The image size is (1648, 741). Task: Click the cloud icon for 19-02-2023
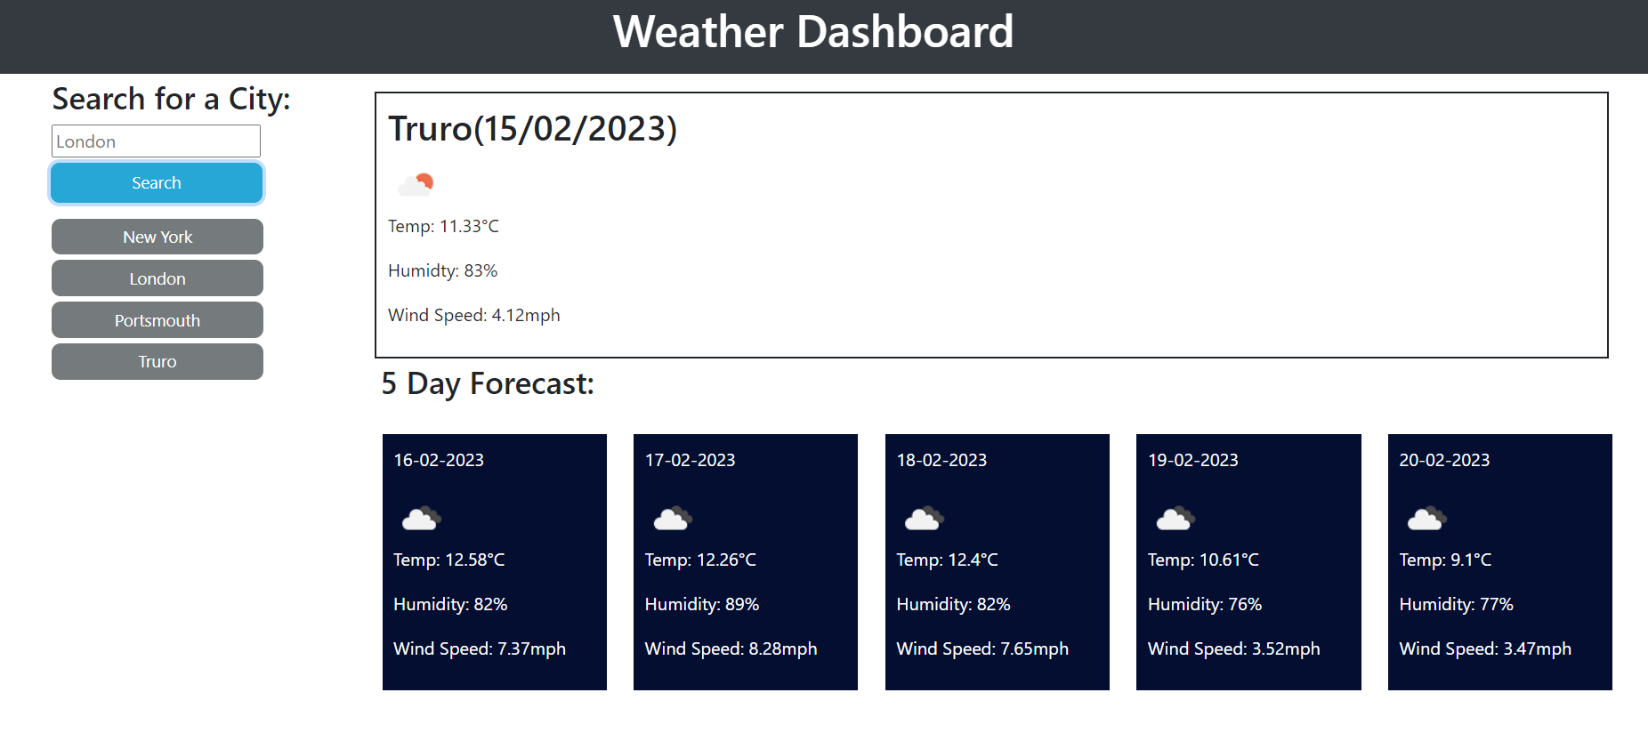(1175, 518)
